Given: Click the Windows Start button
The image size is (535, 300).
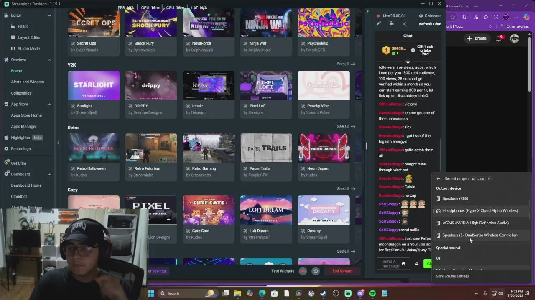Looking at the screenshot, I should [151, 293].
